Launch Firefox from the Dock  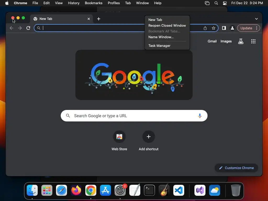[76, 190]
